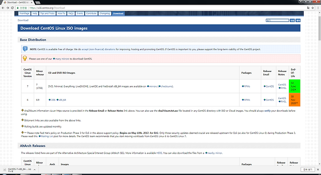This screenshot has width=321, height=175.
Task: Open CentOS release notes for version 7
Action: tap(282, 85)
